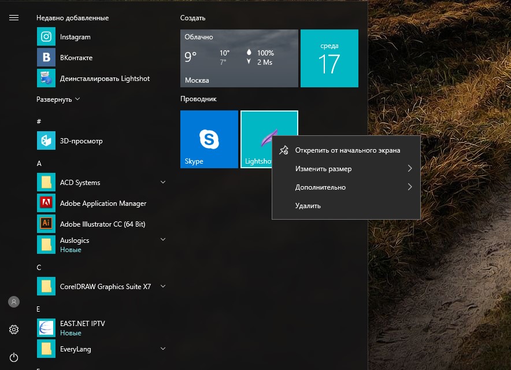Open the Москва weather tile
The image size is (511, 370).
[x=239, y=58]
